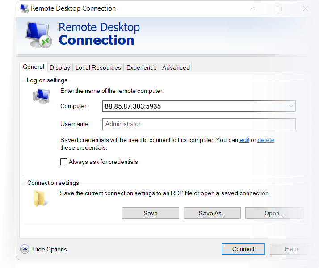The image size is (319, 268).
Task: Click the Help button
Action: coord(291,249)
